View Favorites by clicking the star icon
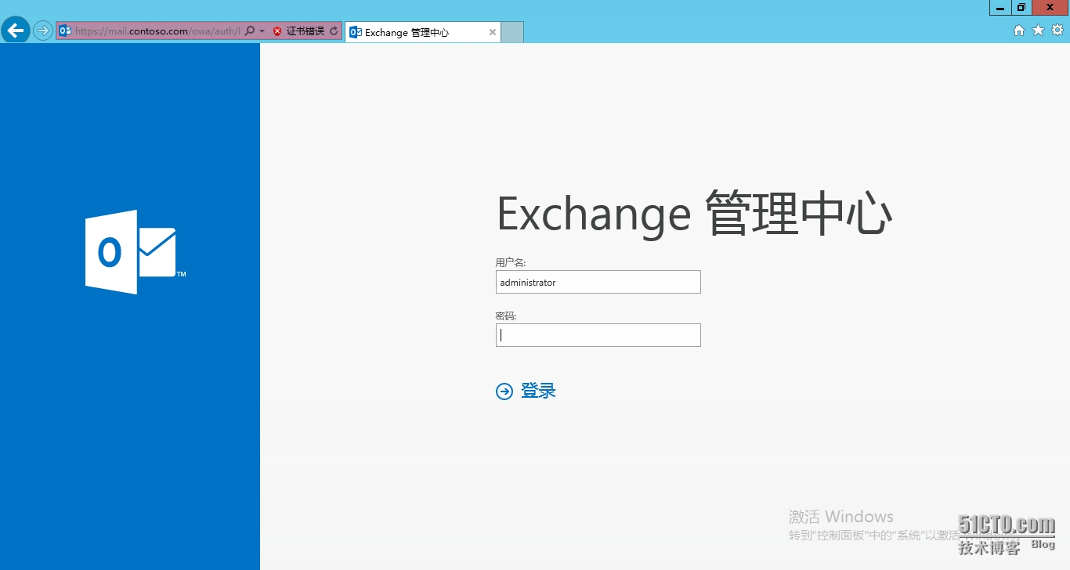This screenshot has width=1070, height=570. (x=1037, y=31)
